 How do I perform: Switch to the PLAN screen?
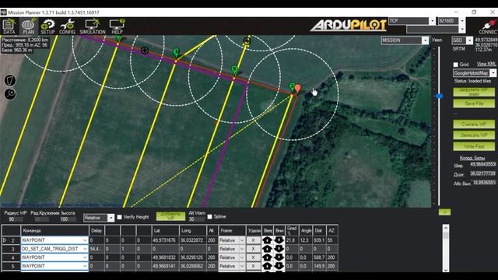(28, 26)
